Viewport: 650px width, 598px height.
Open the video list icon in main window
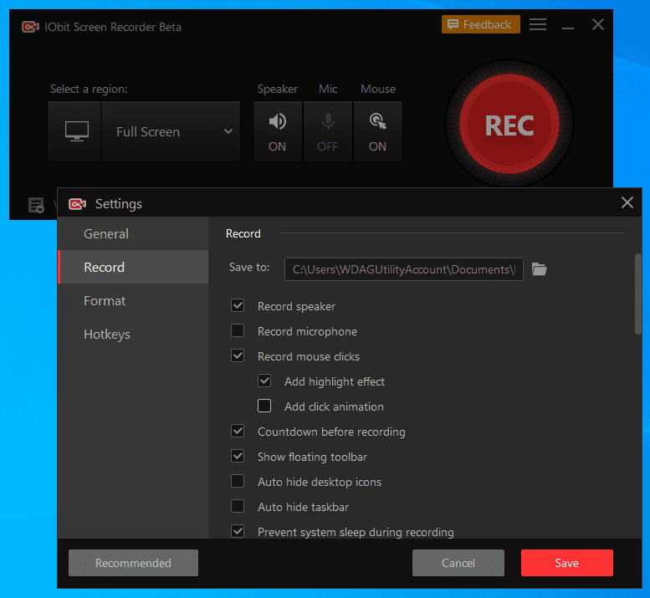36,205
